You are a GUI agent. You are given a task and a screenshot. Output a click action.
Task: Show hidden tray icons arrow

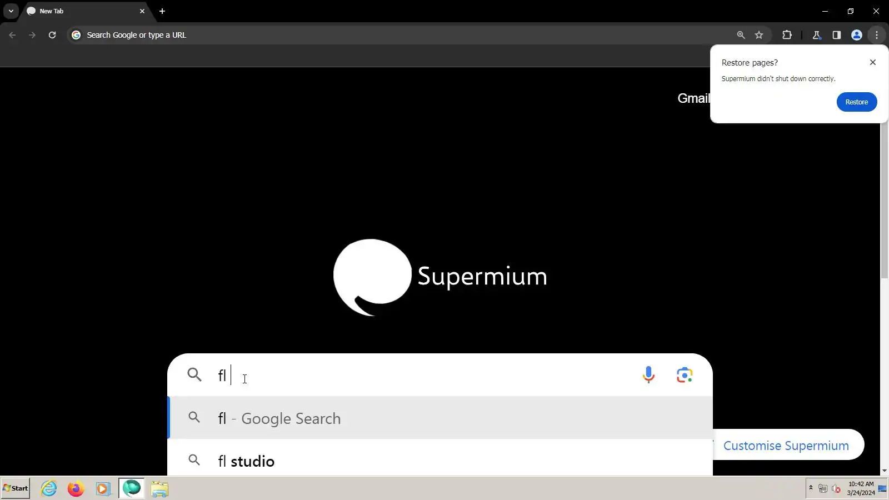811,488
